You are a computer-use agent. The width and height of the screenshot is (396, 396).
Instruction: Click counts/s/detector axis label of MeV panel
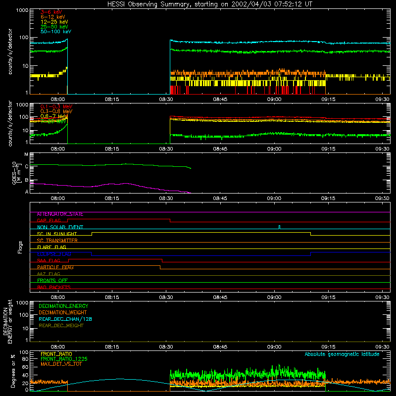pyautogui.click(x=10, y=123)
